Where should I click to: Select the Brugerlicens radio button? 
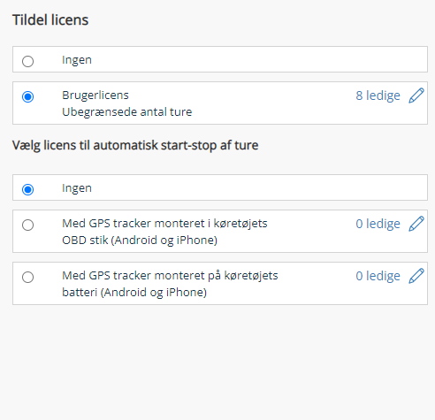click(28, 96)
